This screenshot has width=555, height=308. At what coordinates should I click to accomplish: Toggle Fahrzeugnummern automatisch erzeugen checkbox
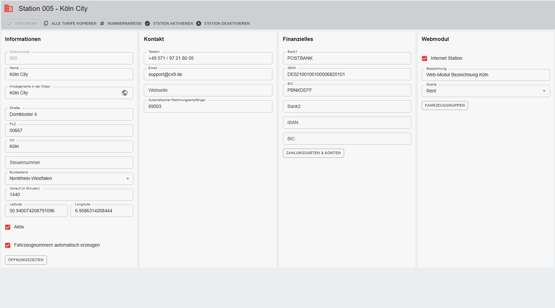[8, 245]
